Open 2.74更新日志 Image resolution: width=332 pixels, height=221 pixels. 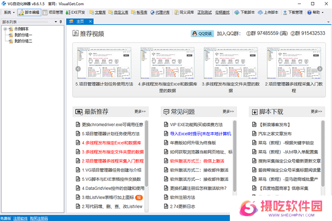pos(182,206)
